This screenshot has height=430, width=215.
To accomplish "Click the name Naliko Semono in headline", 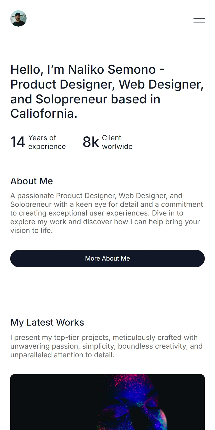I will pos(112,69).
